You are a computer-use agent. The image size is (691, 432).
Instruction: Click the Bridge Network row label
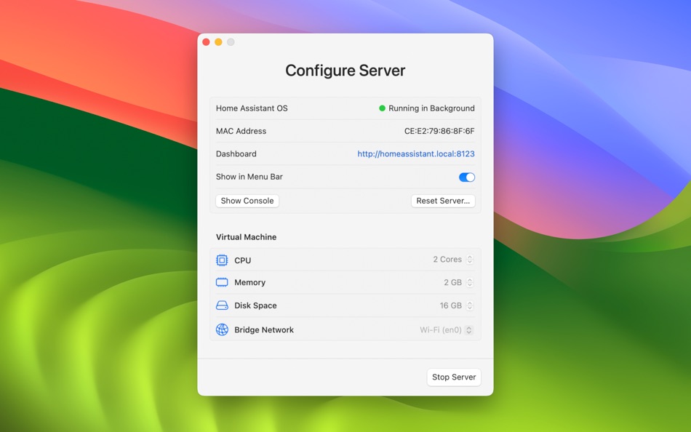coord(264,329)
